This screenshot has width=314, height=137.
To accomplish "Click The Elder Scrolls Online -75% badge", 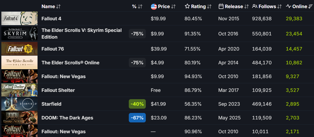I will click(x=137, y=63).
